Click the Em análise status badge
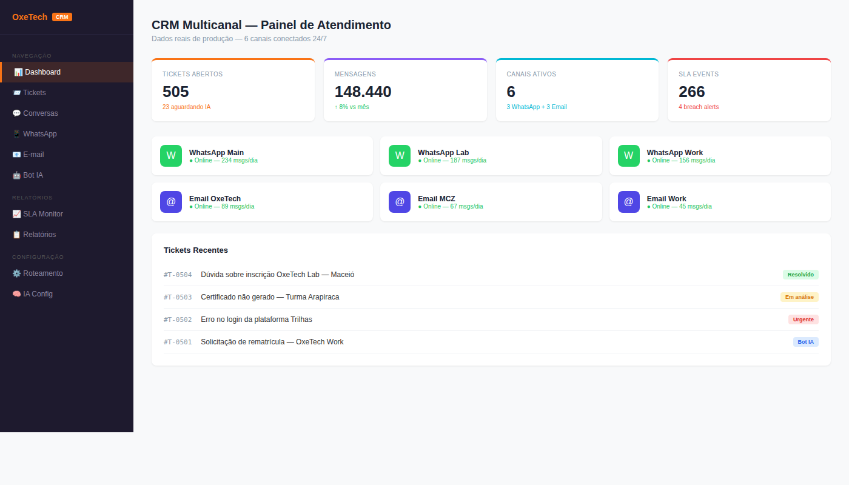The height and width of the screenshot is (485, 849). click(799, 297)
